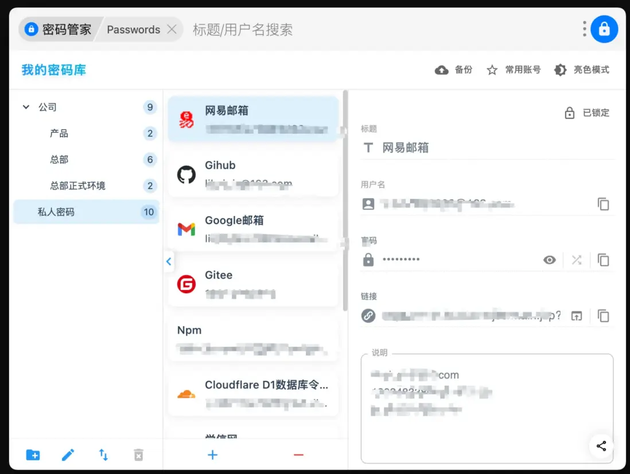This screenshot has height=474, width=630.
Task: Select the 产品 subfolder
Action: pos(87,133)
